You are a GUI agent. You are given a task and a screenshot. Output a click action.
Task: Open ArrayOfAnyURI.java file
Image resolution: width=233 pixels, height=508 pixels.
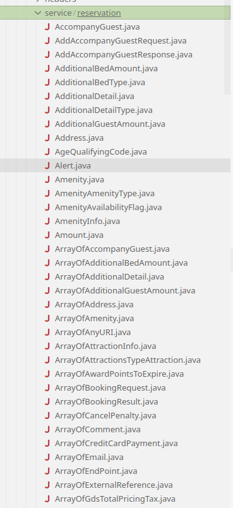[93, 333]
